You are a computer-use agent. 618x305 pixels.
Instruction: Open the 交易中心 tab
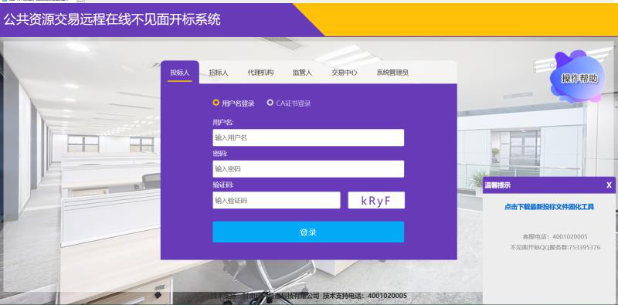click(x=345, y=73)
